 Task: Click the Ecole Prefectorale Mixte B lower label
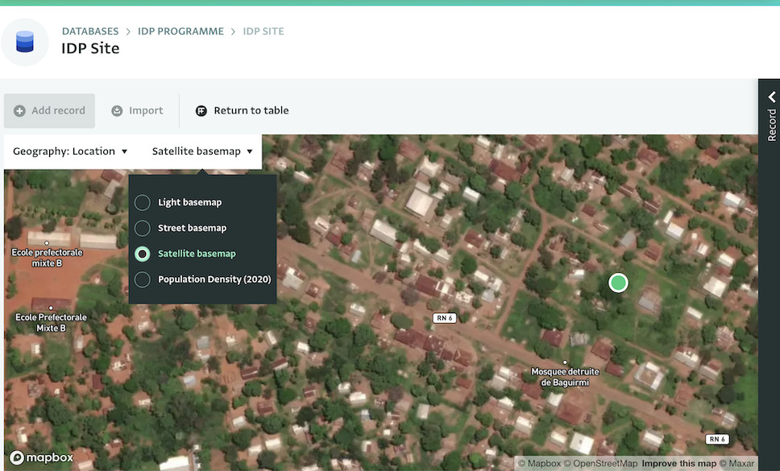click(x=51, y=322)
